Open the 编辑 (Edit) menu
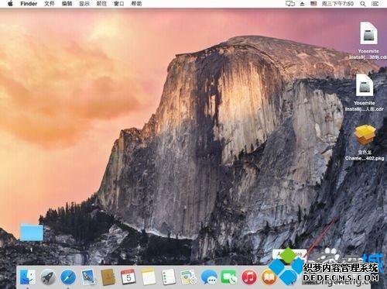 67,4
